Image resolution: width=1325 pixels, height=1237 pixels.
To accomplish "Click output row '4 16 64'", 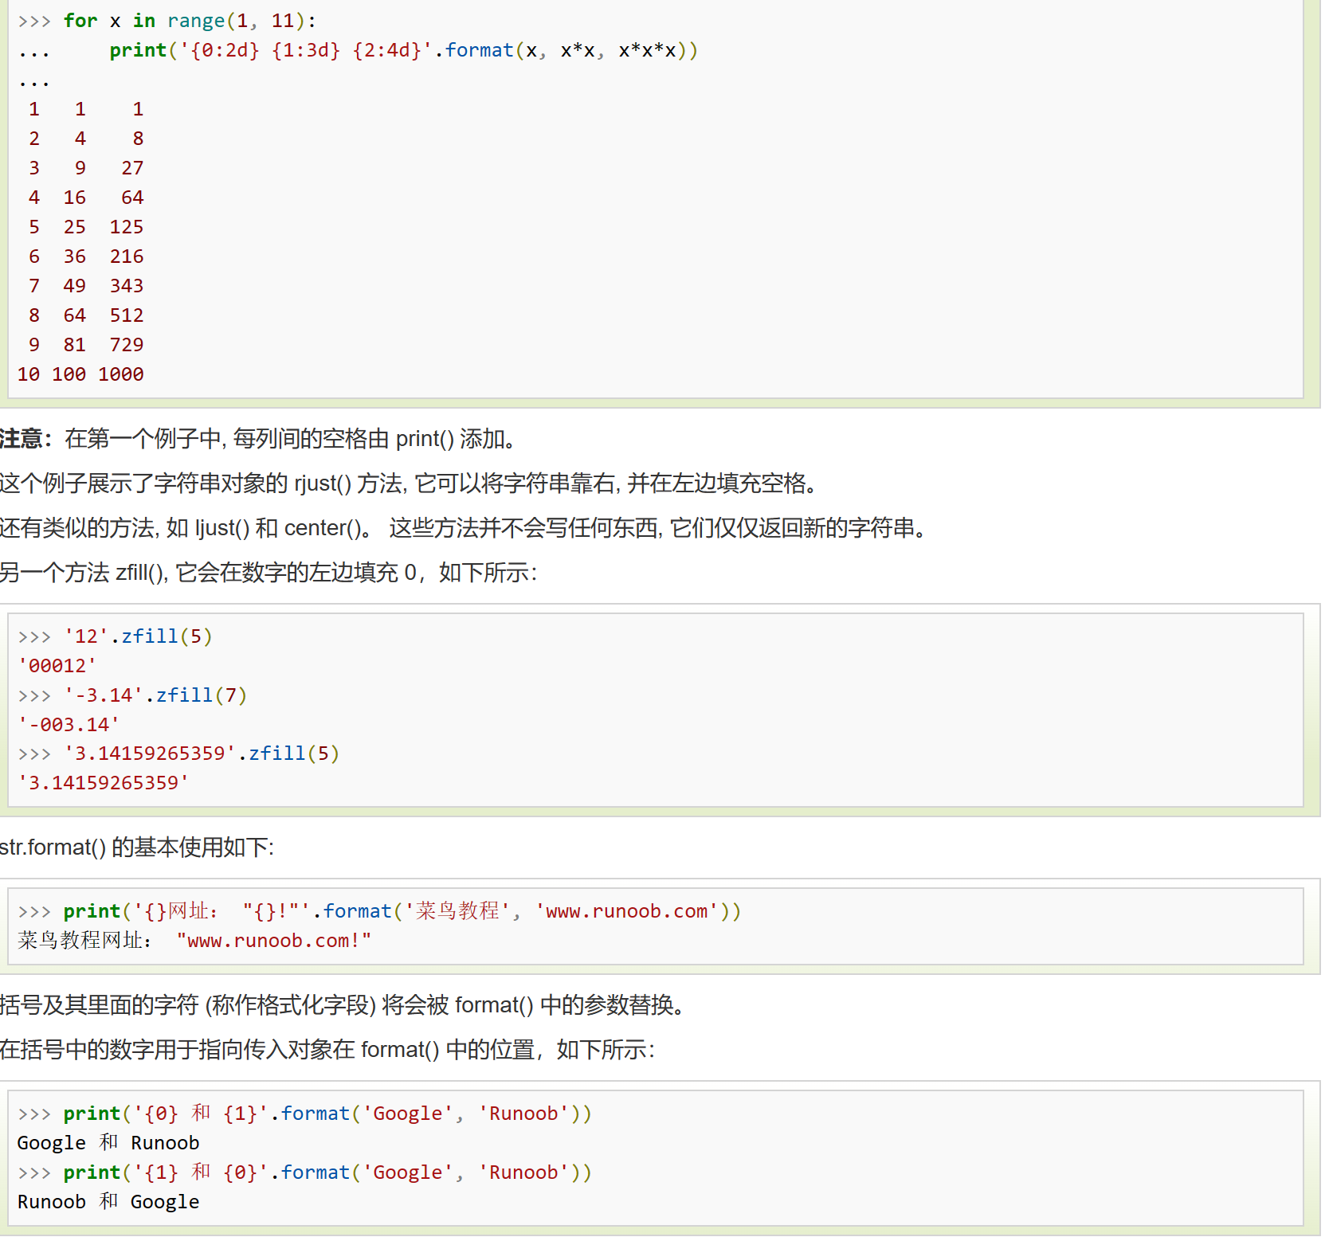I will coord(86,197).
